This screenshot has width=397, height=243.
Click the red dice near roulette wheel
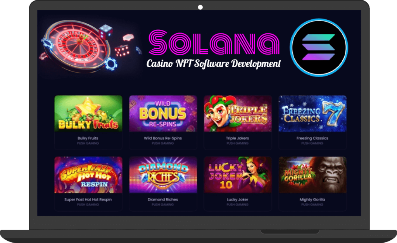(123, 51)
